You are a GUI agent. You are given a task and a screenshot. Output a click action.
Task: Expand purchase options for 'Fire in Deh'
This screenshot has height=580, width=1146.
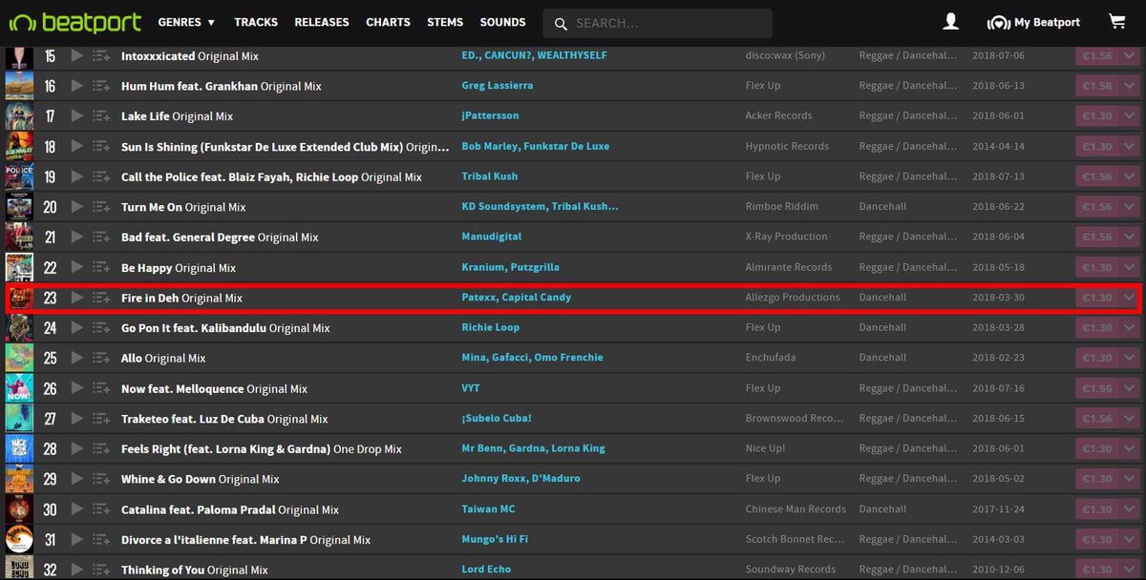pos(1130,298)
